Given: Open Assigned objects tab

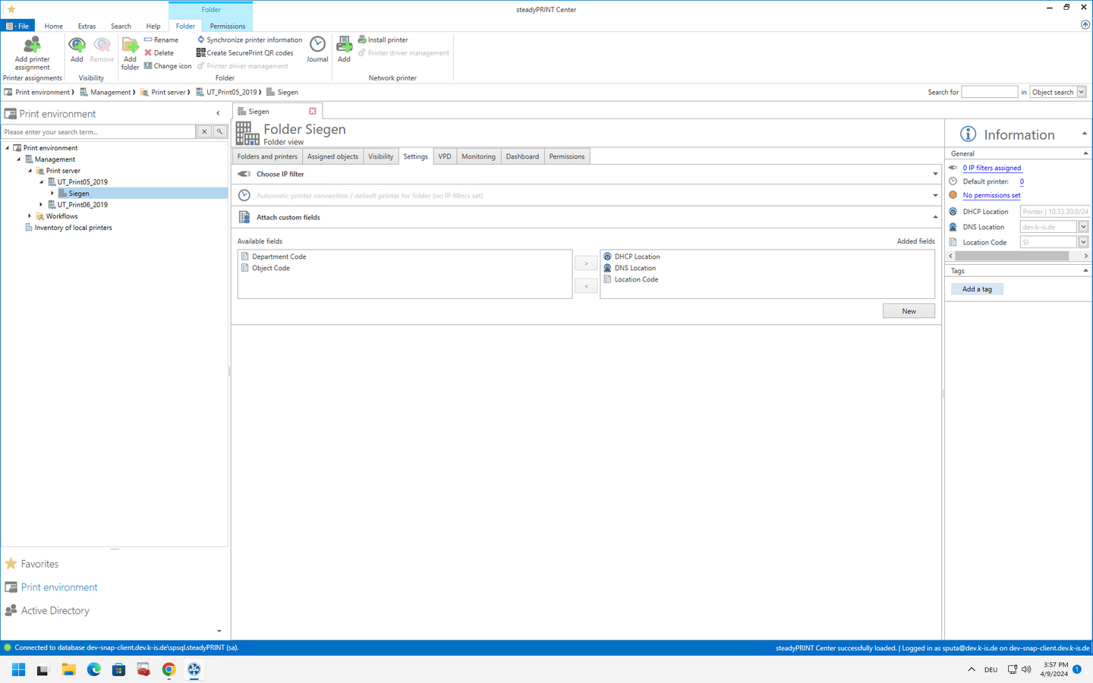Looking at the screenshot, I should (x=332, y=156).
